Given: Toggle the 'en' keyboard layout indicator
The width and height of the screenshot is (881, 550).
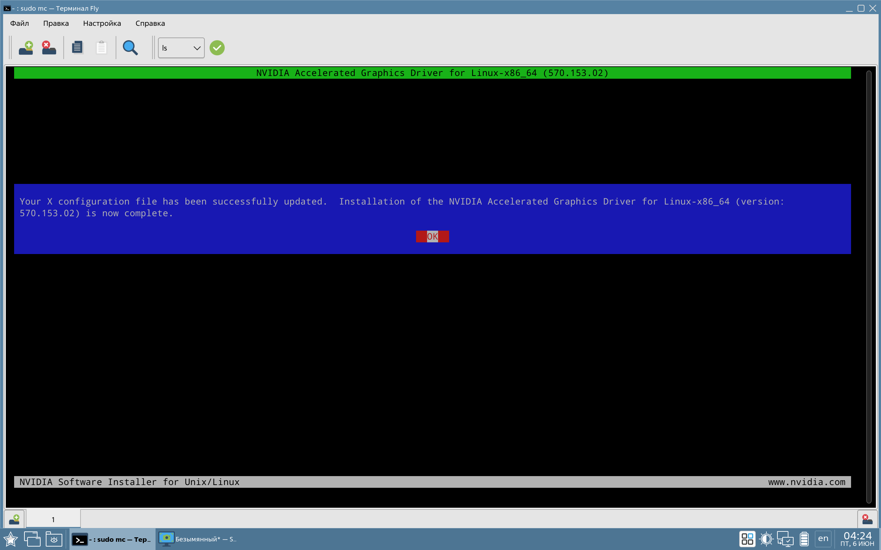Looking at the screenshot, I should (823, 538).
